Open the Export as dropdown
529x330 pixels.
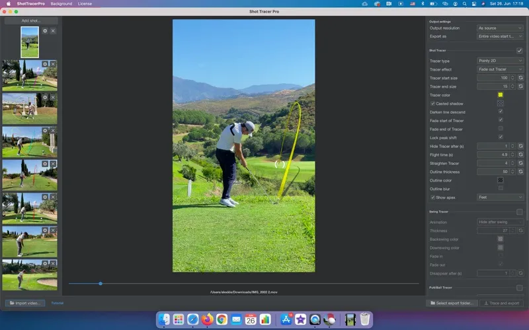tap(500, 36)
